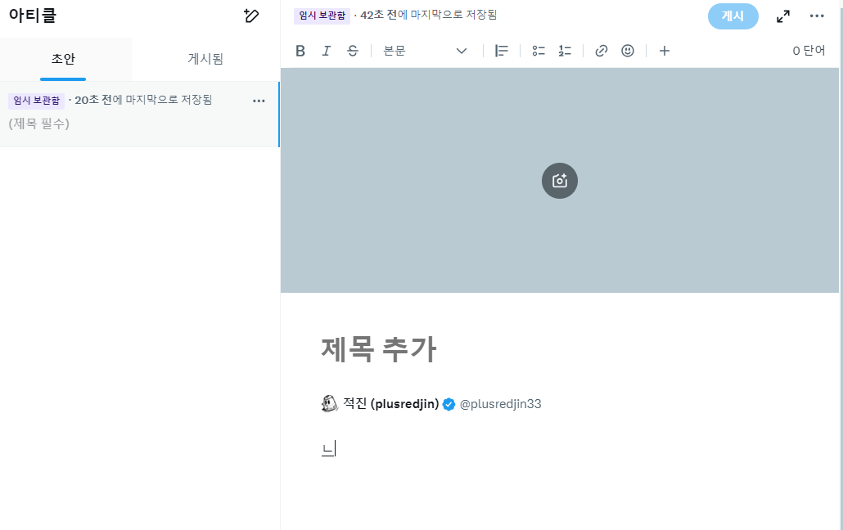Click the 제목 추가 title field
The height and width of the screenshot is (530, 843).
coord(378,349)
